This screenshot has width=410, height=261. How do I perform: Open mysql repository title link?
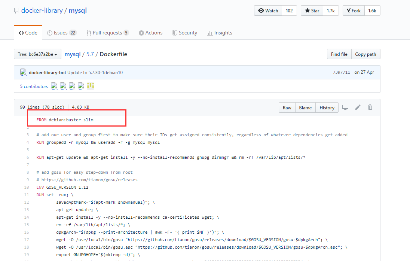click(x=78, y=10)
